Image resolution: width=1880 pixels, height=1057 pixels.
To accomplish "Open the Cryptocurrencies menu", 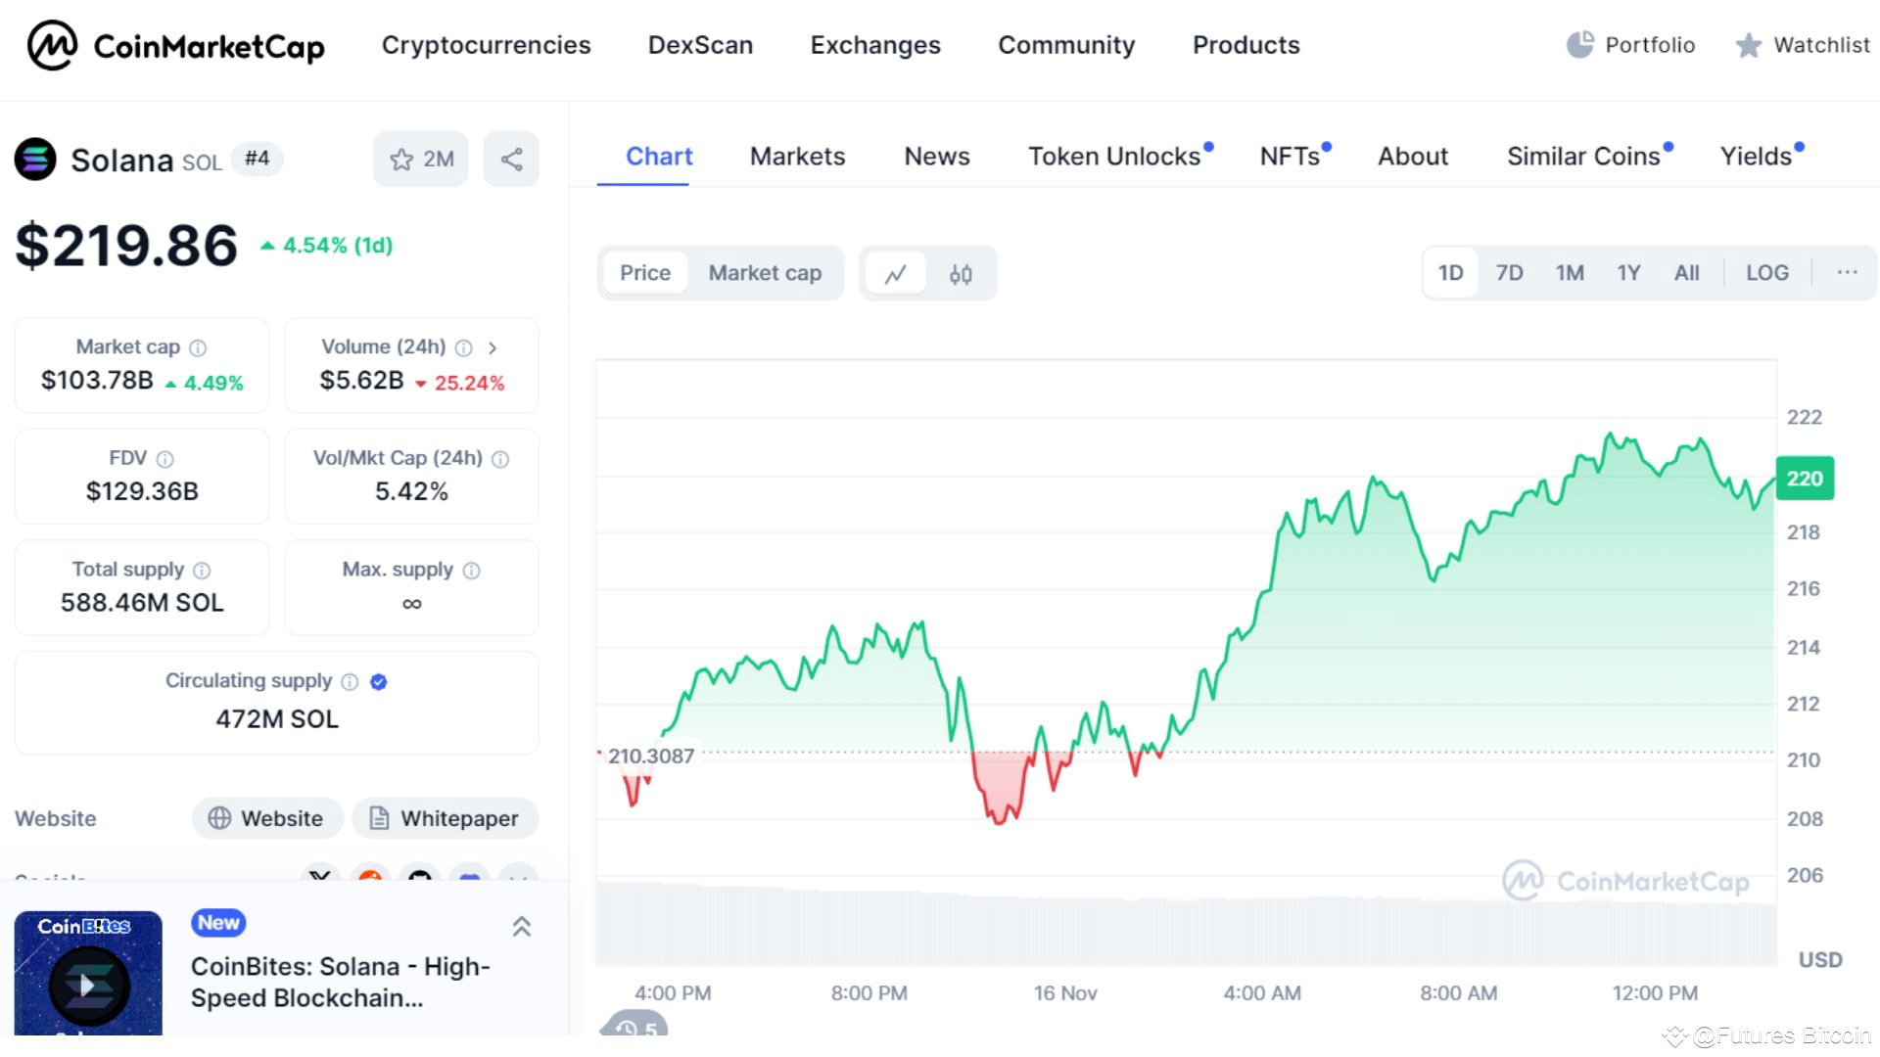I will tap(486, 45).
